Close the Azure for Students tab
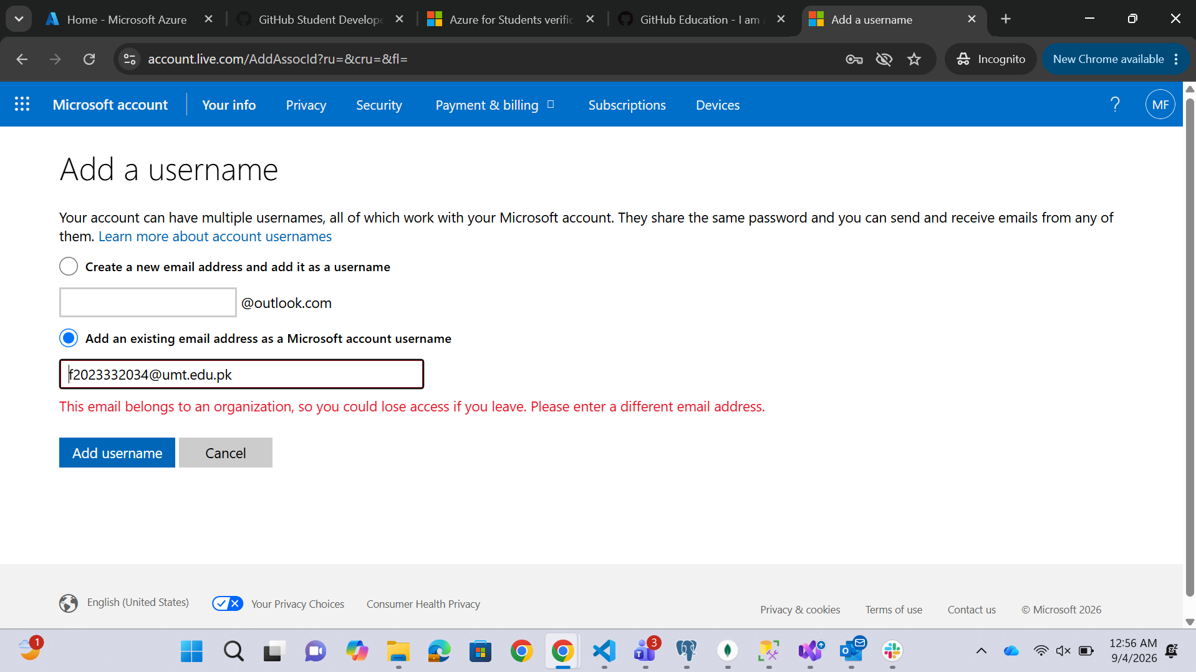This screenshot has height=672, width=1196. coord(591,19)
